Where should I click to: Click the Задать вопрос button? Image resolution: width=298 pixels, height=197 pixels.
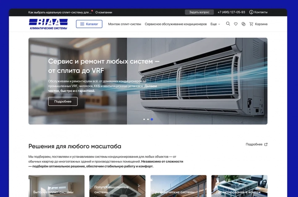pyautogui.click(x=199, y=12)
